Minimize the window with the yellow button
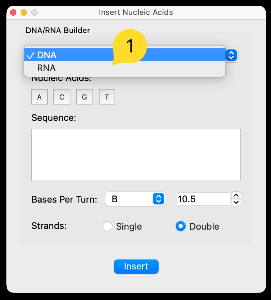The image size is (271, 300). (x=24, y=12)
